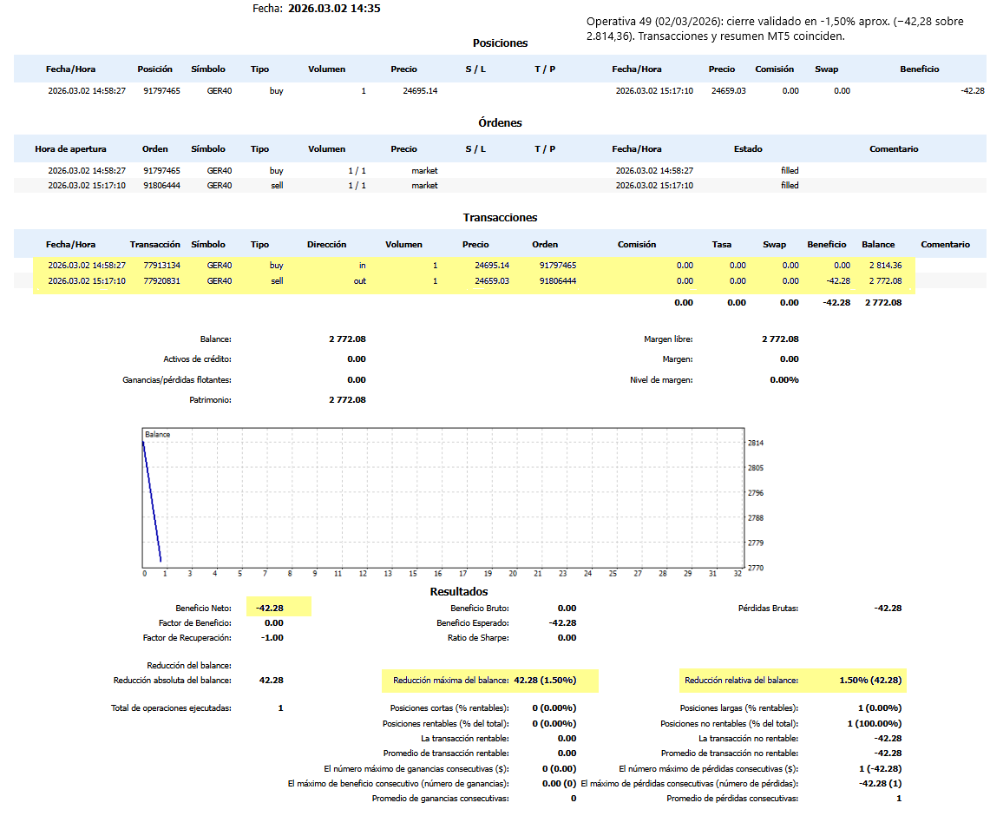Click the highlighted Reducción máxima del balance cell

tap(490, 681)
